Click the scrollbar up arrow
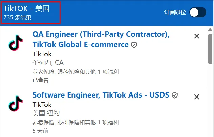Viewport: 214px width, 137px height. (210, 30)
